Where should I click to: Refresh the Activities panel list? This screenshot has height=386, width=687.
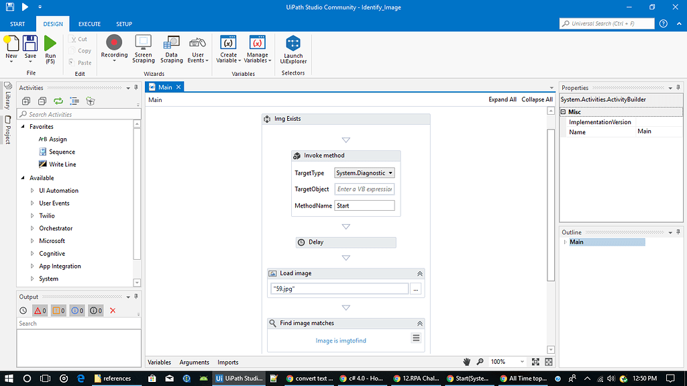[58, 101]
